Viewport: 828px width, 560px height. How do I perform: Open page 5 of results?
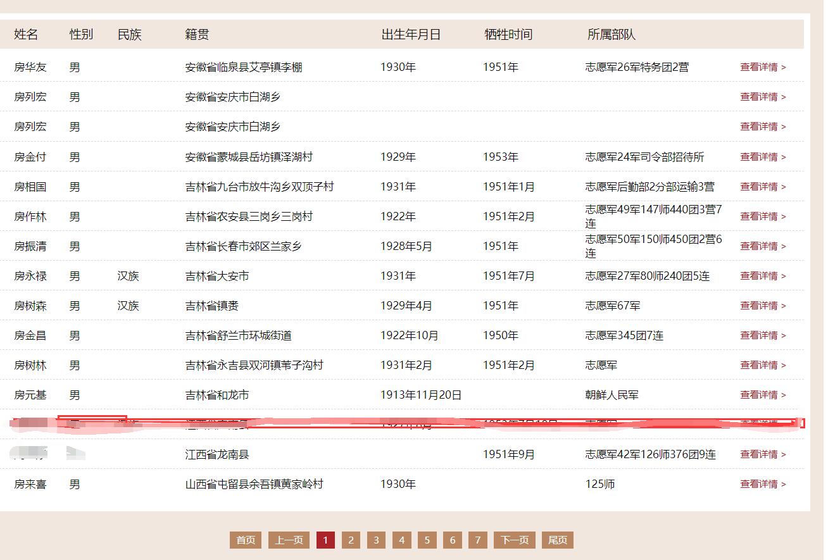coord(427,540)
